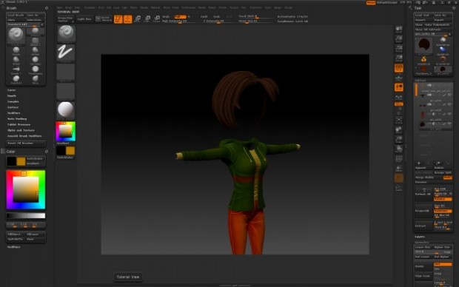Select the SnakeHook-style pointed brush icon
The width and height of the screenshot is (459, 287).
tap(16, 70)
